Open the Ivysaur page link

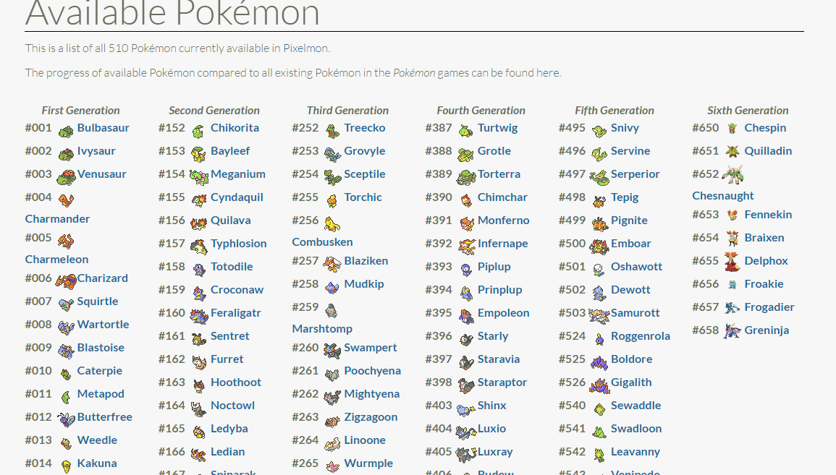pyautogui.click(x=96, y=150)
